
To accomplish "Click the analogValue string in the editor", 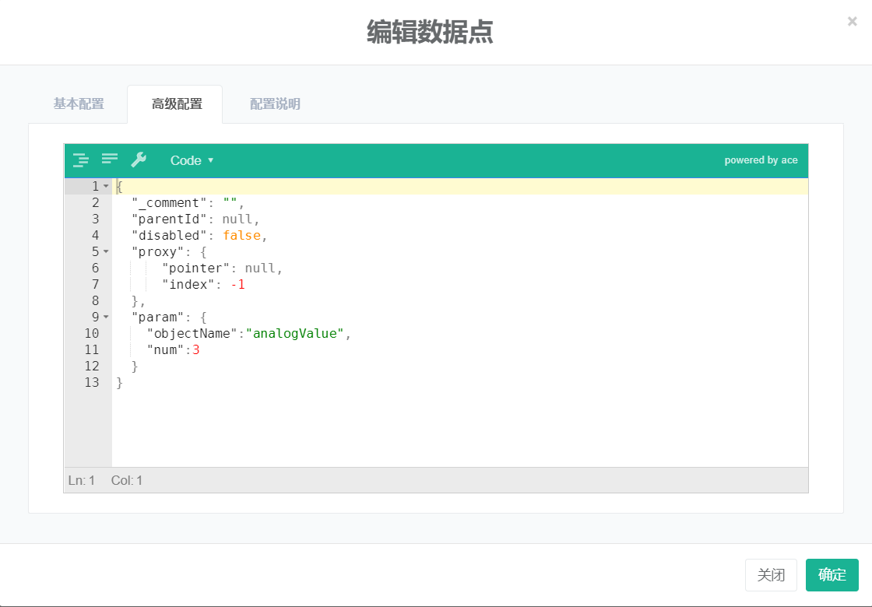I will click(294, 333).
